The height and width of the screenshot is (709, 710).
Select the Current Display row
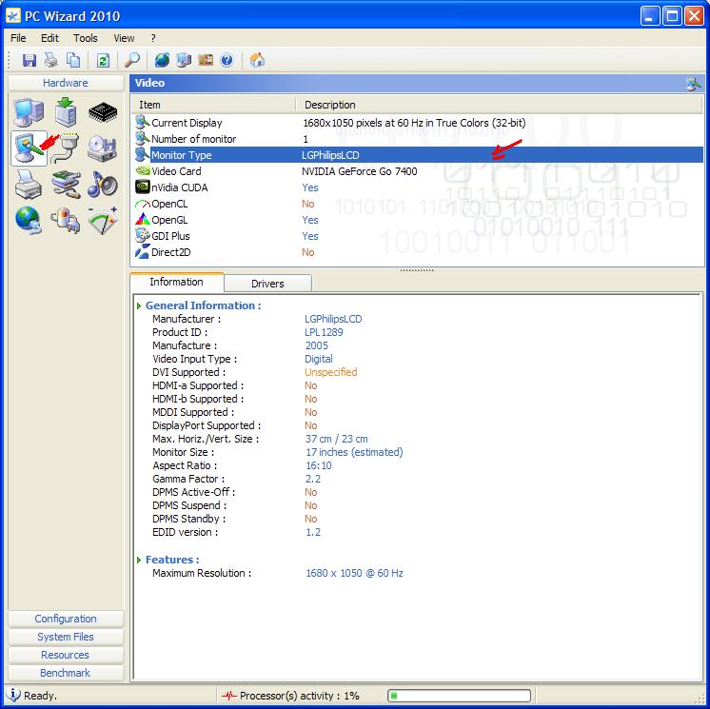pyautogui.click(x=418, y=123)
